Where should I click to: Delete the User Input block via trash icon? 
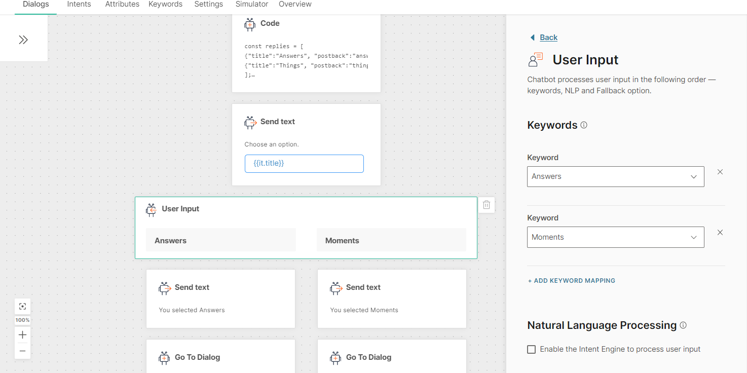[487, 205]
